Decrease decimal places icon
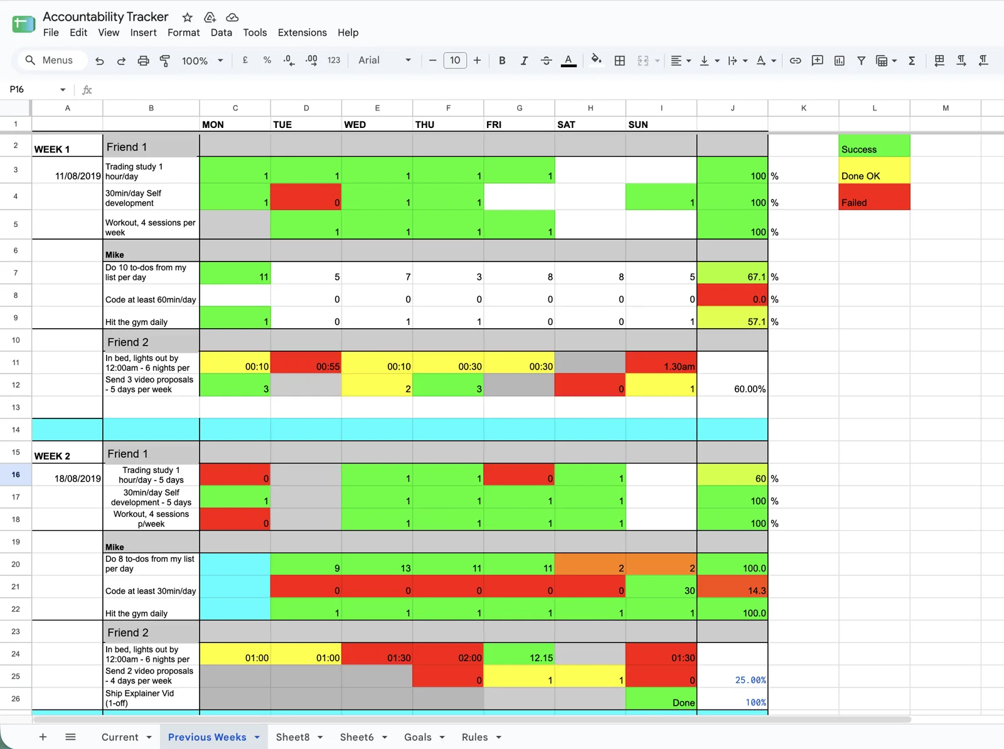This screenshot has height=749, width=1004. (289, 60)
